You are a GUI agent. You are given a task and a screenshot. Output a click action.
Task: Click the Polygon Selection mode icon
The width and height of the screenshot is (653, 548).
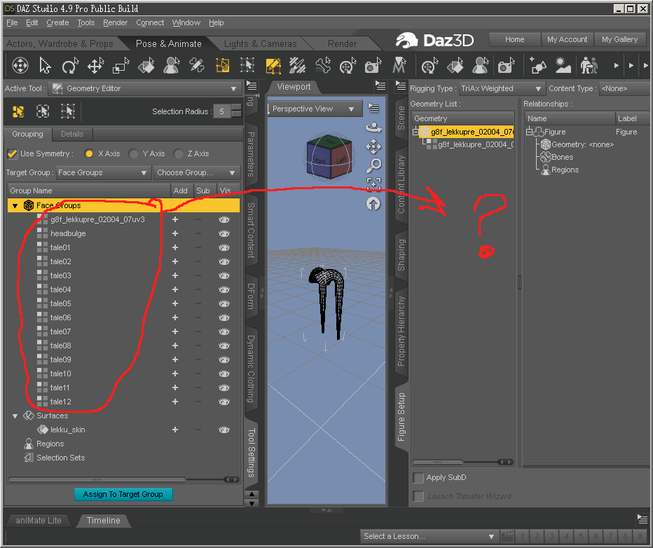click(18, 111)
